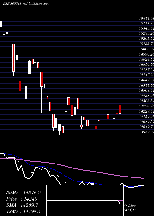
Task: Select the 14647.51 price axis label
Action: click(146, 80)
